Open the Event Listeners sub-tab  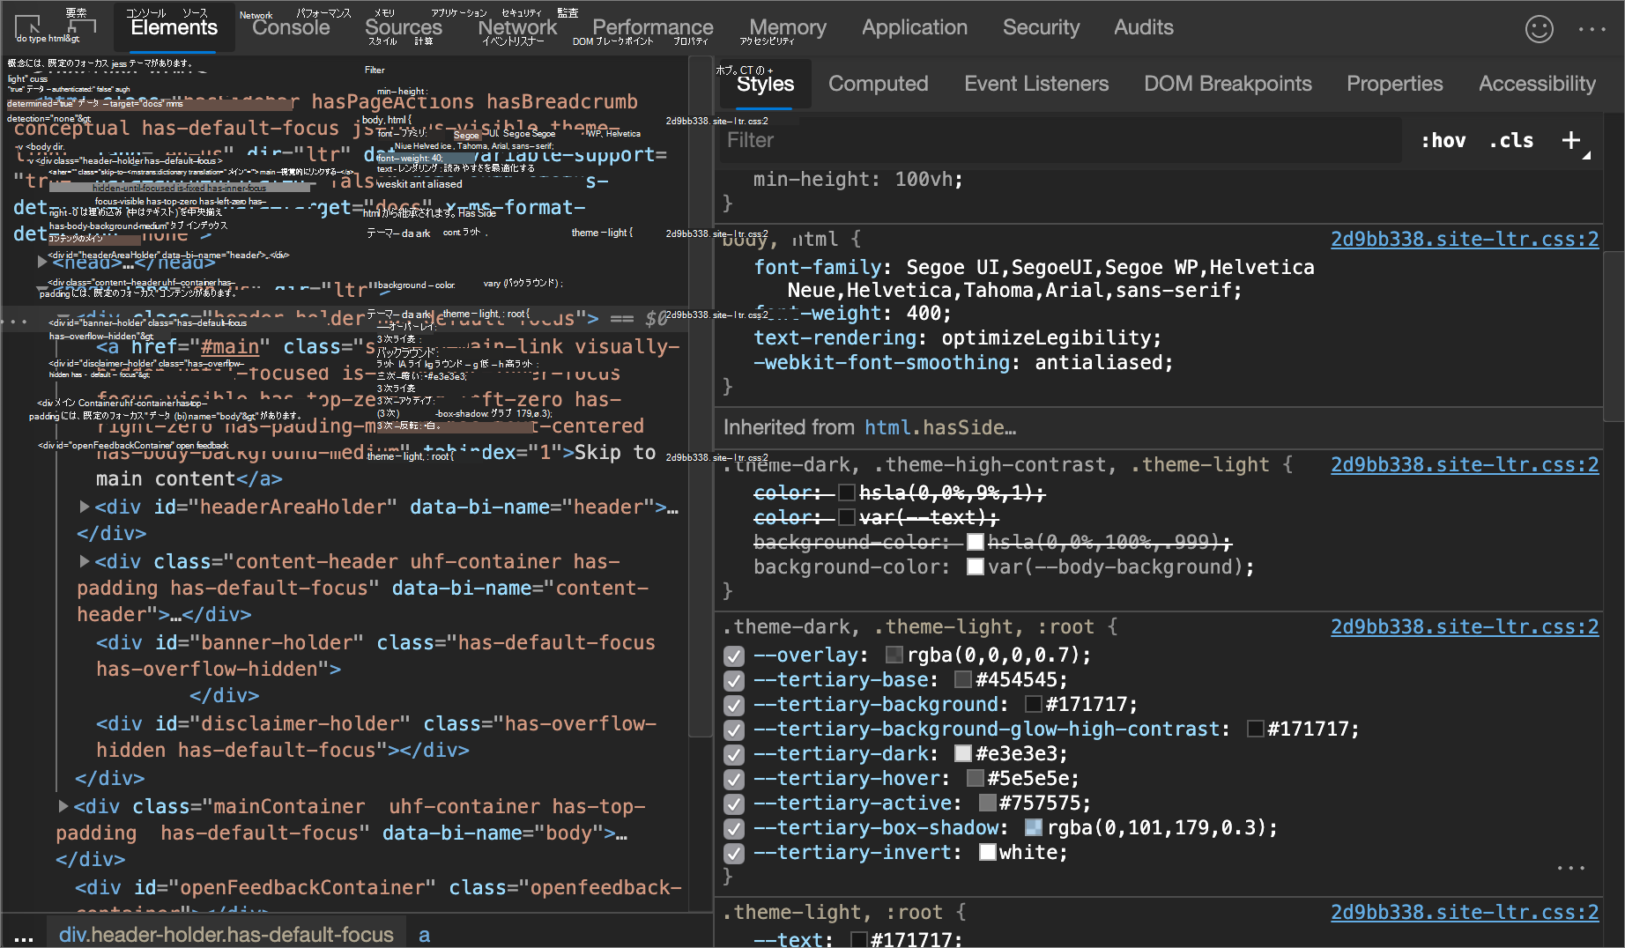point(1036,84)
